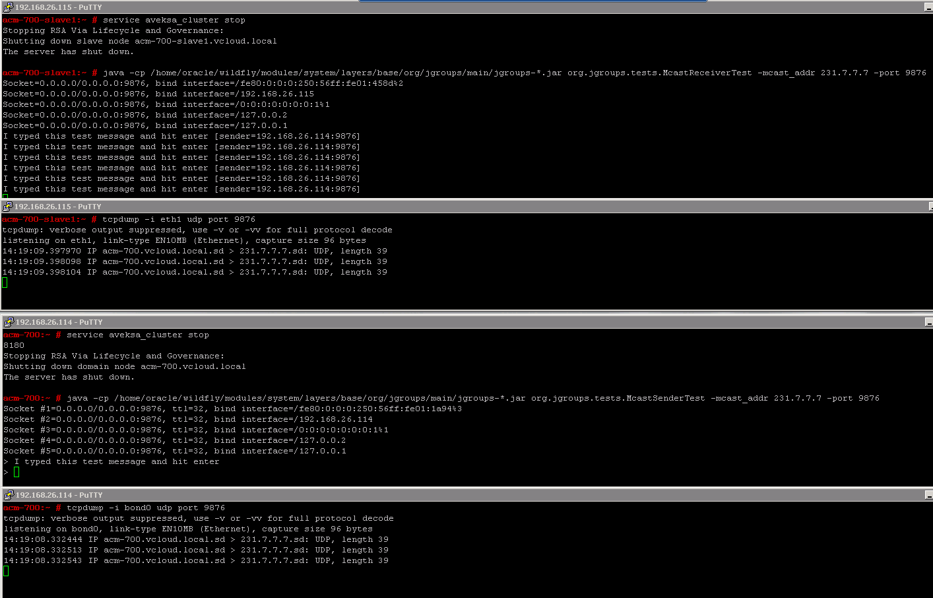Click 'Shutting down slave node' output line
The image size is (933, 598).
[x=140, y=41]
